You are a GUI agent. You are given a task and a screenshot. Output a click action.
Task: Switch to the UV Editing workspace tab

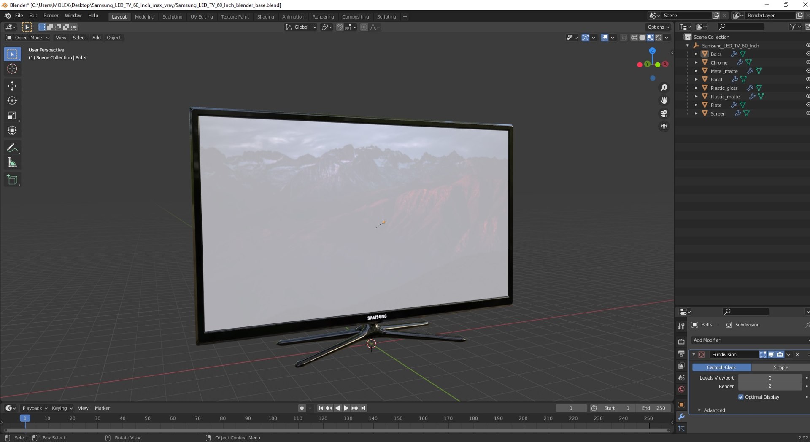[202, 17]
